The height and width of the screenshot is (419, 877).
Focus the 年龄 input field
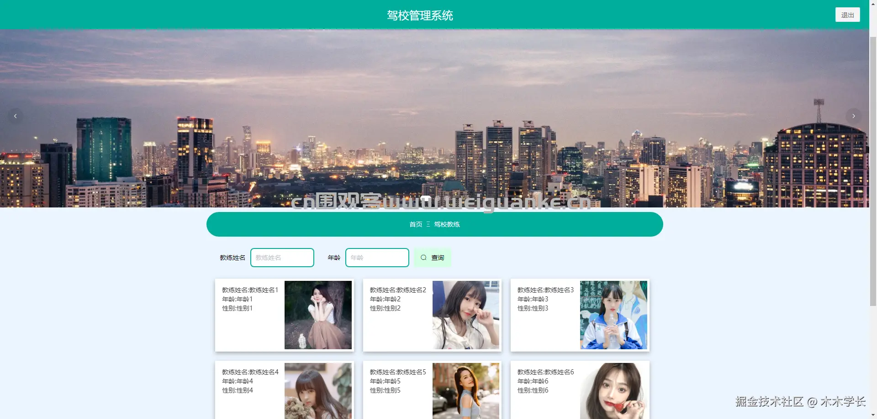pyautogui.click(x=377, y=258)
